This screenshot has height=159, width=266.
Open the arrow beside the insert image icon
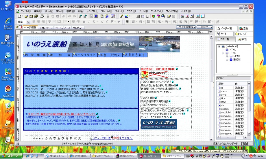(130, 16)
